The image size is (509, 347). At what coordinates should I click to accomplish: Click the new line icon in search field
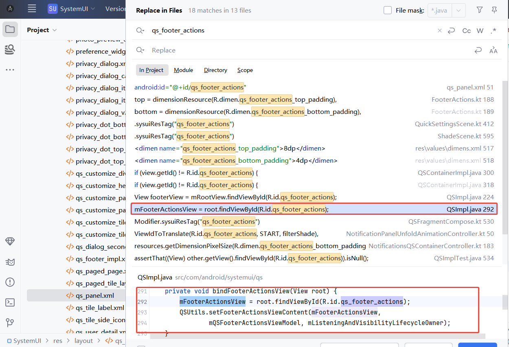[451, 31]
